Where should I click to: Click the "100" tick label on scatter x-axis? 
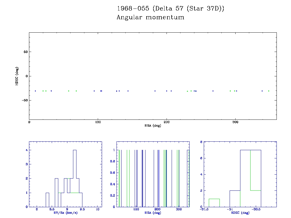(98, 122)
